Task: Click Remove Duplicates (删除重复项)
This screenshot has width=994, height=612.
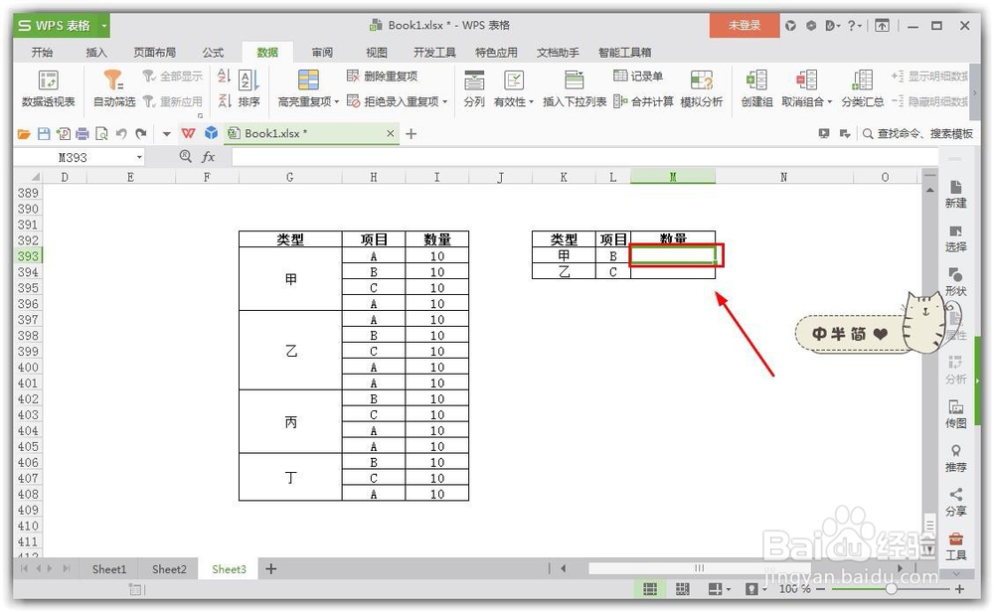Action: point(383,76)
